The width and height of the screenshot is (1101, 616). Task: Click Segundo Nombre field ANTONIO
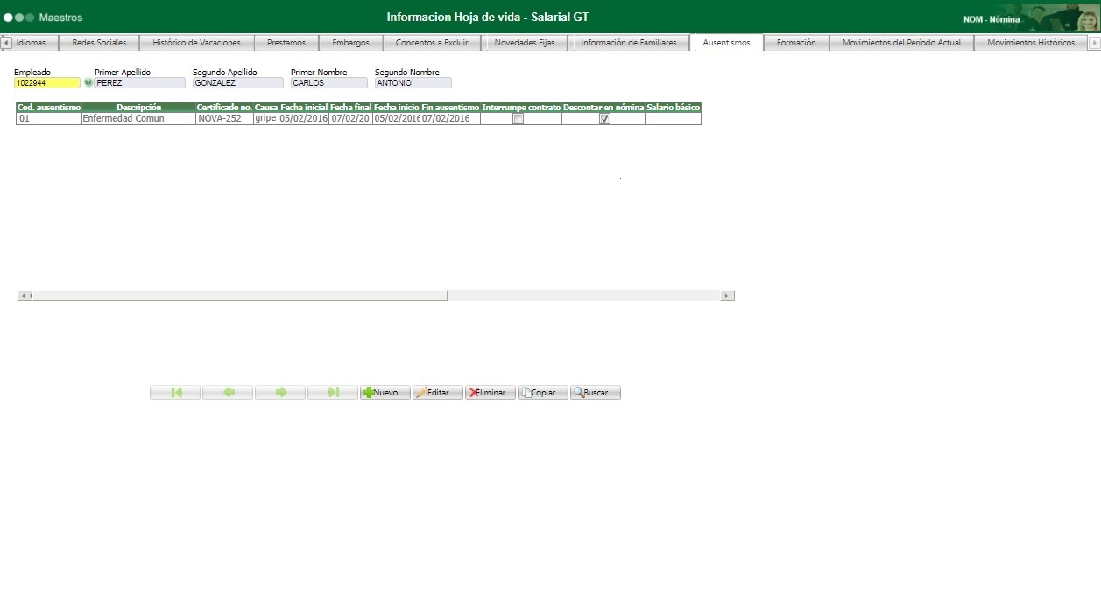click(413, 83)
